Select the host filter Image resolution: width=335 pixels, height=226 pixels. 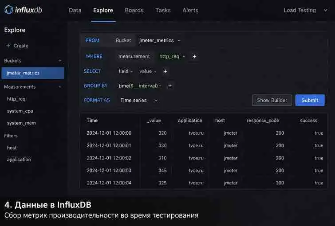click(12, 148)
